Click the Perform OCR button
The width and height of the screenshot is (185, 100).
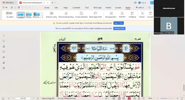(x=119, y=29)
